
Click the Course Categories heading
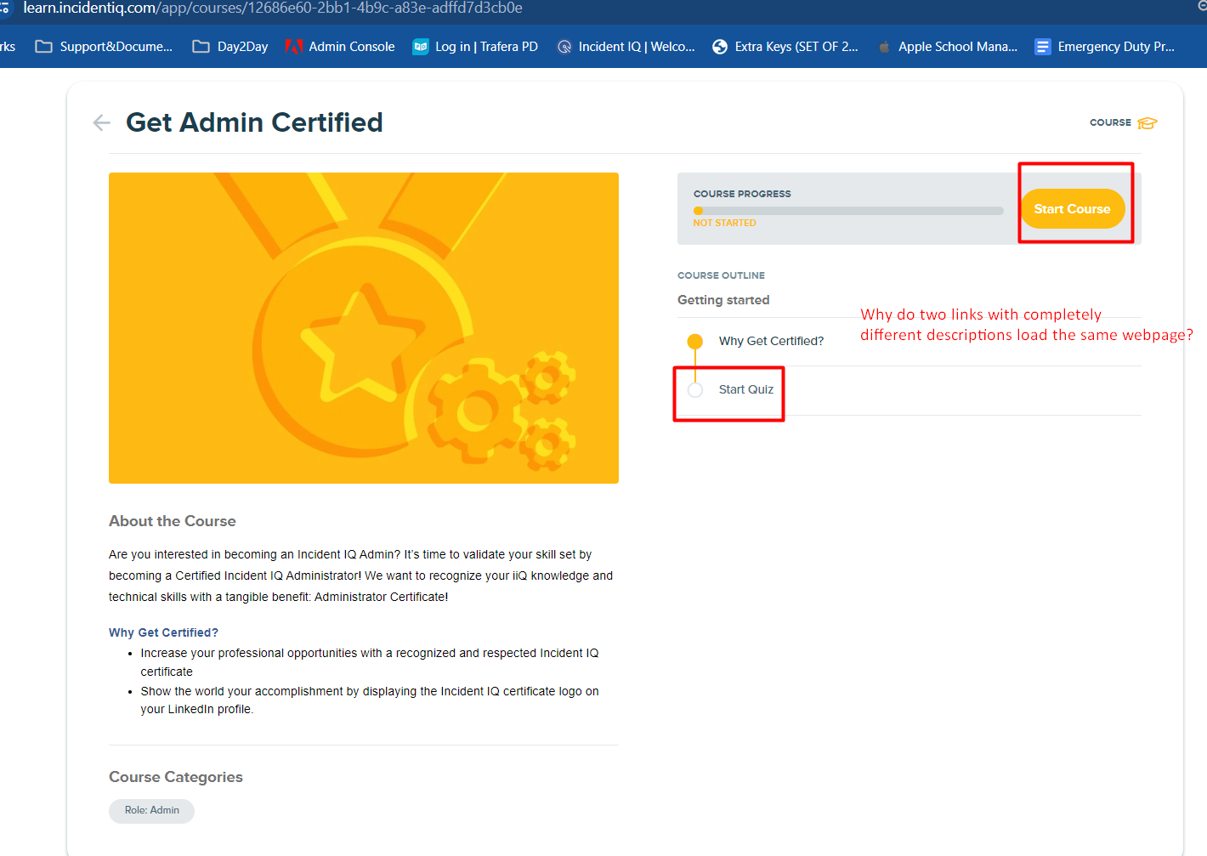tap(176, 777)
